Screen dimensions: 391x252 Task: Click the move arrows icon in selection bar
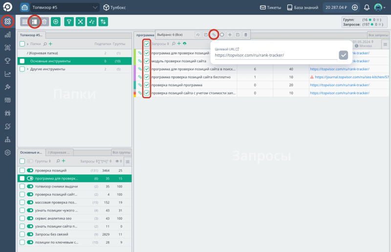pos(230,35)
